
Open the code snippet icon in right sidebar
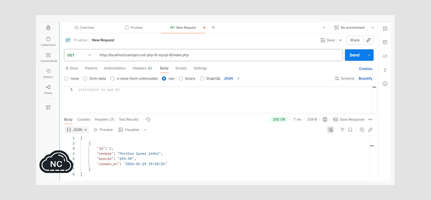(x=385, y=56)
